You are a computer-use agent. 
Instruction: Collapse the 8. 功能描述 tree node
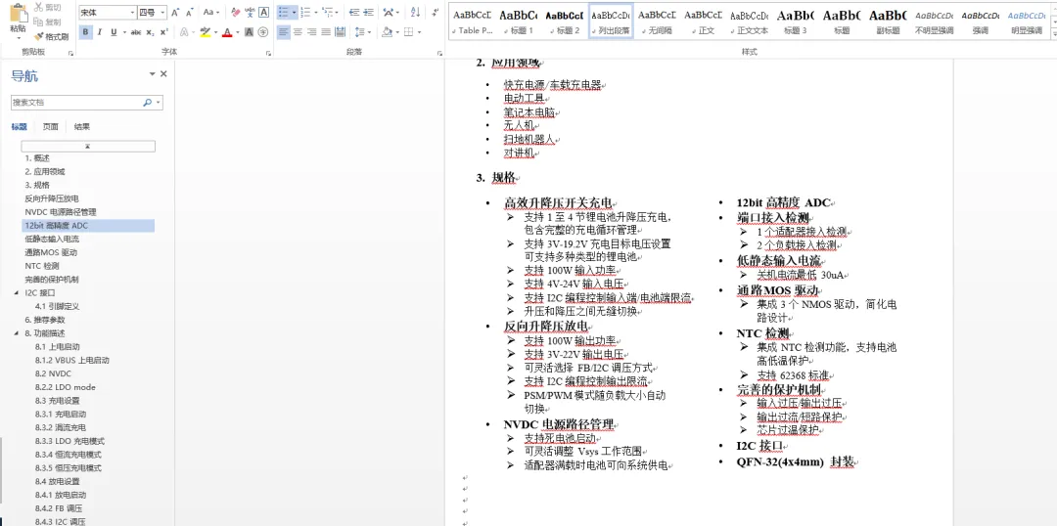[x=17, y=333]
